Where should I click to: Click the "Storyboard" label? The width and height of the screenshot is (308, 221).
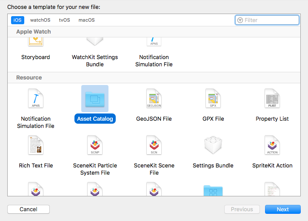[x=36, y=57]
